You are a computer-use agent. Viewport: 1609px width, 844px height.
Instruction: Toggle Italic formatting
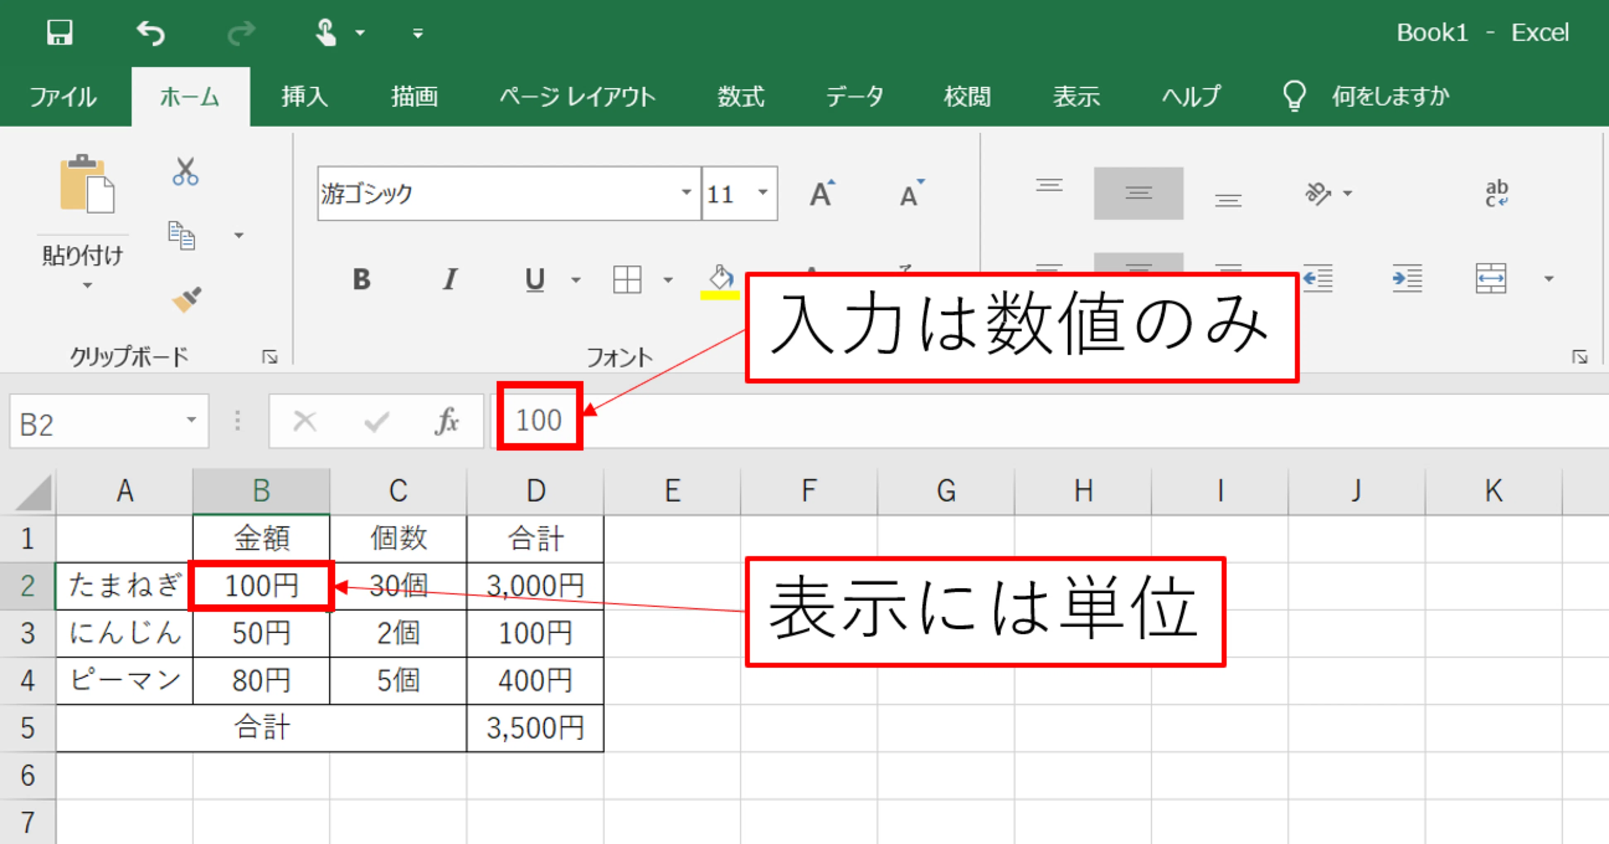(x=450, y=279)
